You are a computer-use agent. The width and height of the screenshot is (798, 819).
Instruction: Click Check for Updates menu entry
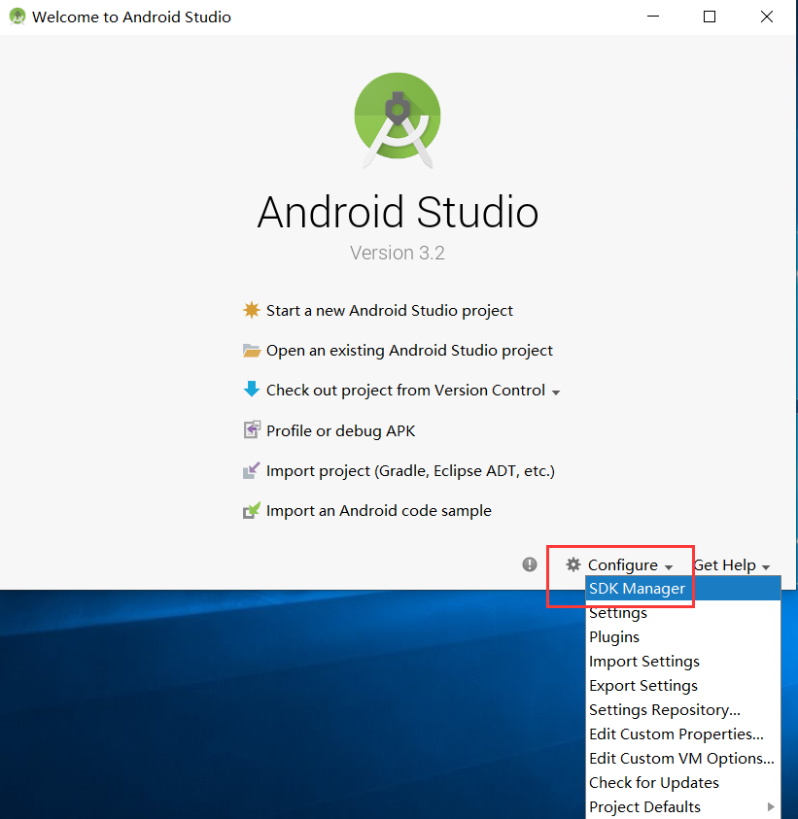click(x=653, y=782)
